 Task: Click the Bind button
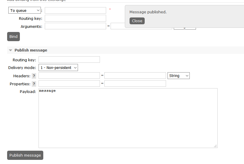click(13, 36)
